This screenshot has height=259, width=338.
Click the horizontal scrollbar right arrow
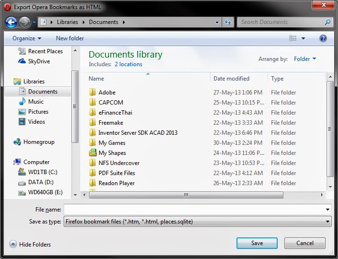(x=322, y=195)
